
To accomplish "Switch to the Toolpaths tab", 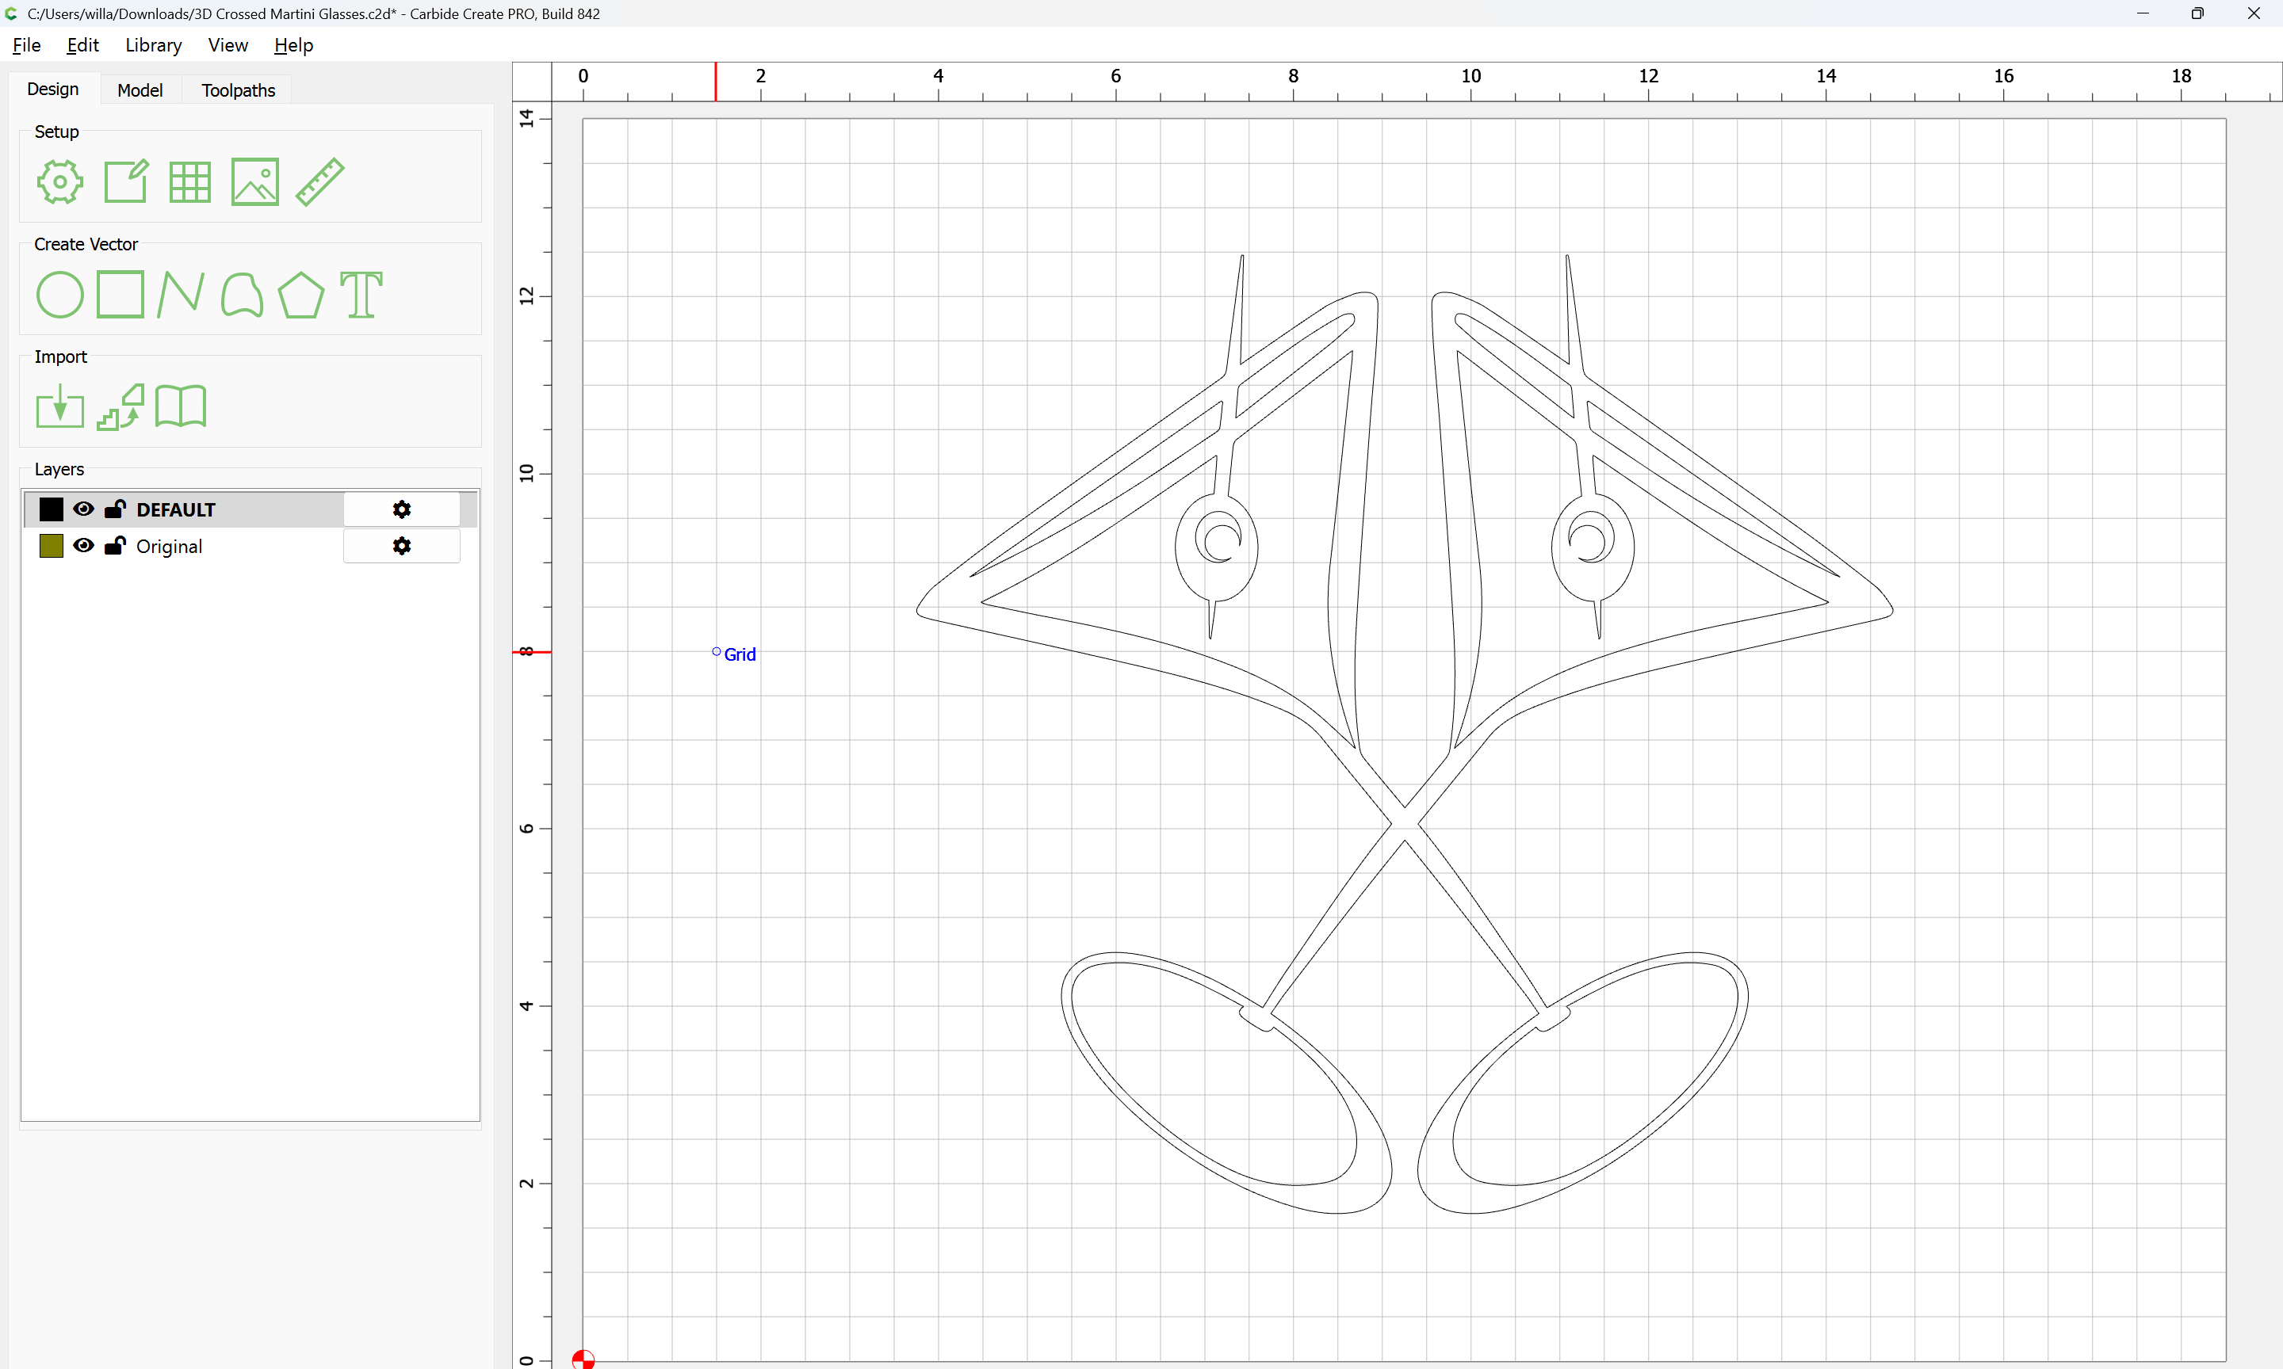I will [238, 90].
